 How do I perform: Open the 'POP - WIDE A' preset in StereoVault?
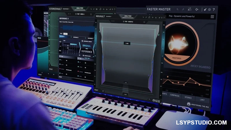click(80, 14)
